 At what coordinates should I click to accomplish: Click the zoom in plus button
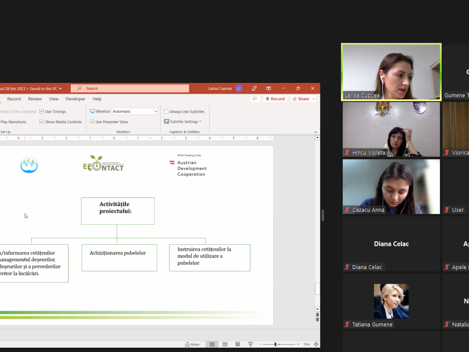(x=298, y=344)
